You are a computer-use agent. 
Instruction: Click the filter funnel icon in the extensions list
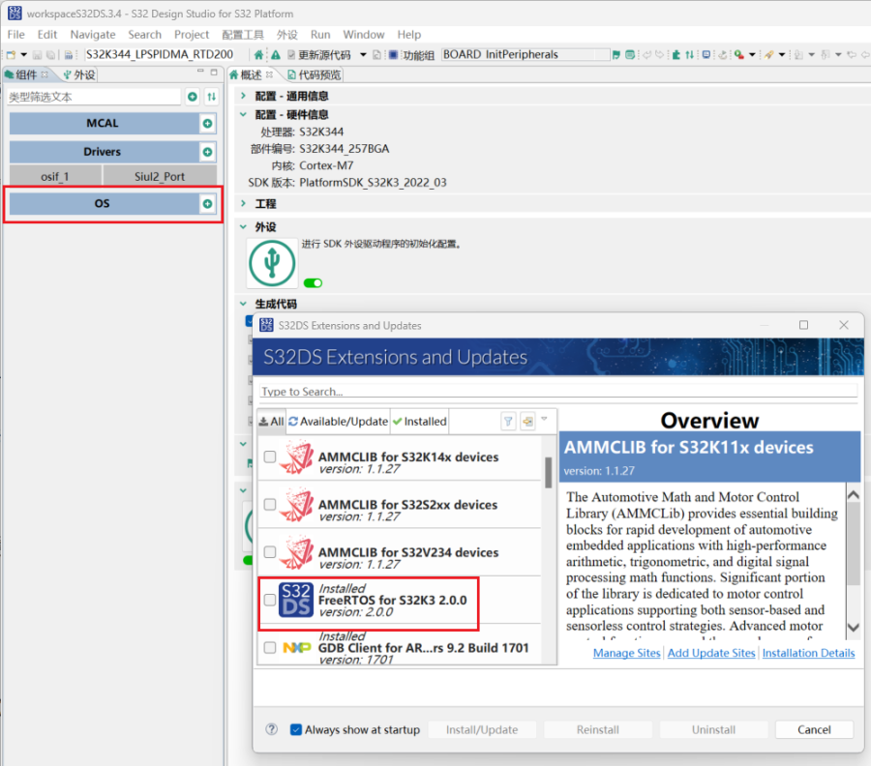(508, 422)
